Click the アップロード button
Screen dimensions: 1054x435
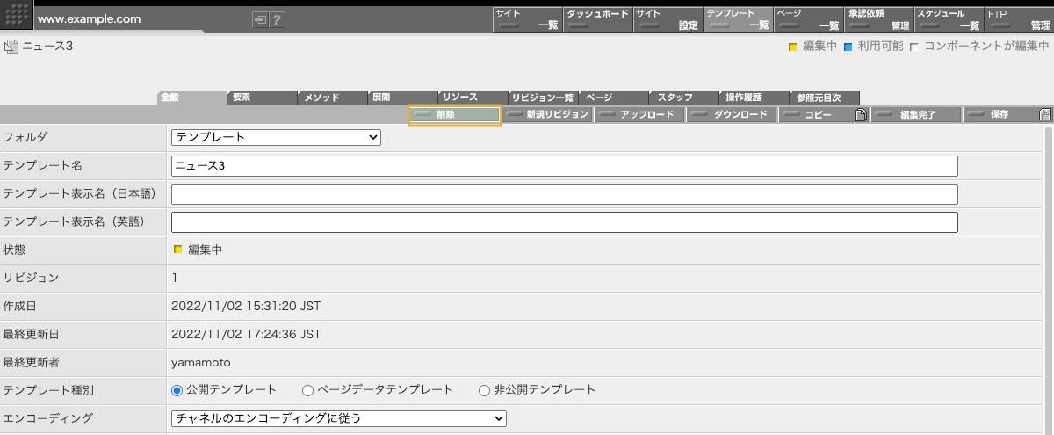[639, 114]
